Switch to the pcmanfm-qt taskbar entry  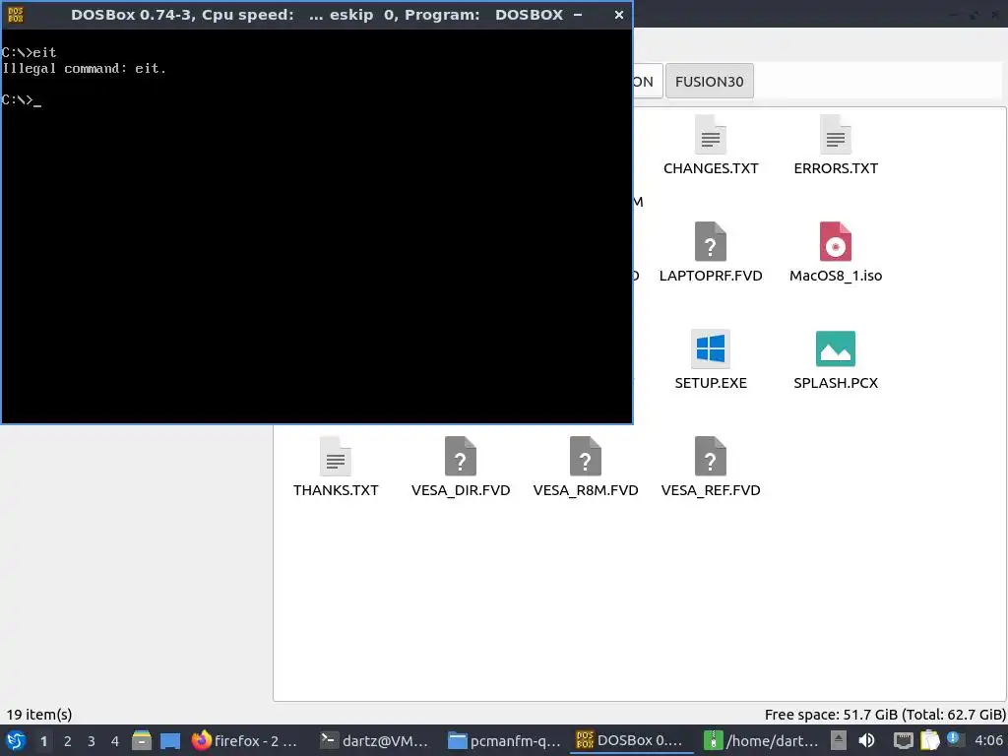pyautogui.click(x=504, y=741)
